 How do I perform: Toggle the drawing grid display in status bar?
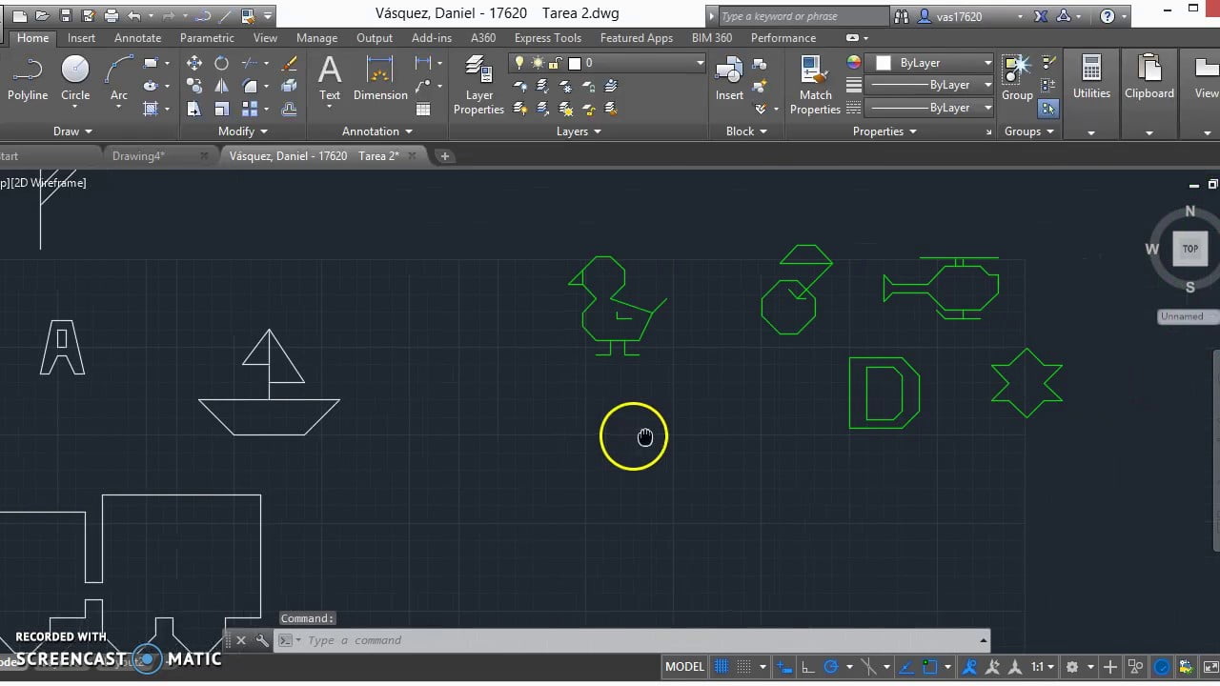tap(722, 667)
